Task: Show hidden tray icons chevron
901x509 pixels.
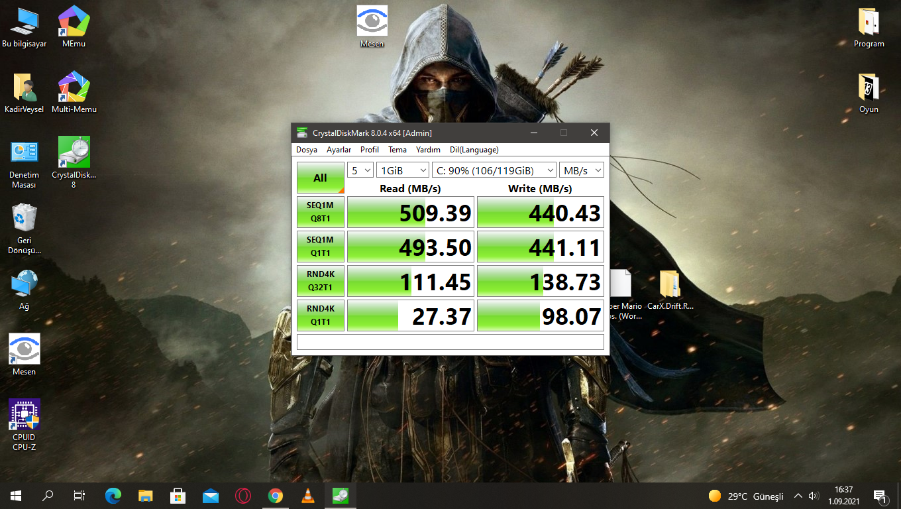Action: coord(798,496)
